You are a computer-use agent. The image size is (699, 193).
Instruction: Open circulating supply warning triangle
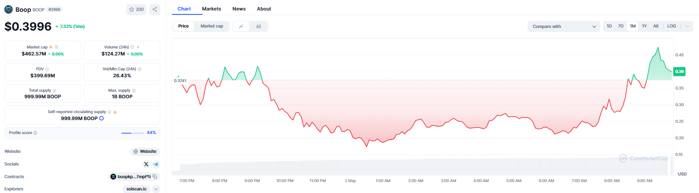click(x=115, y=112)
